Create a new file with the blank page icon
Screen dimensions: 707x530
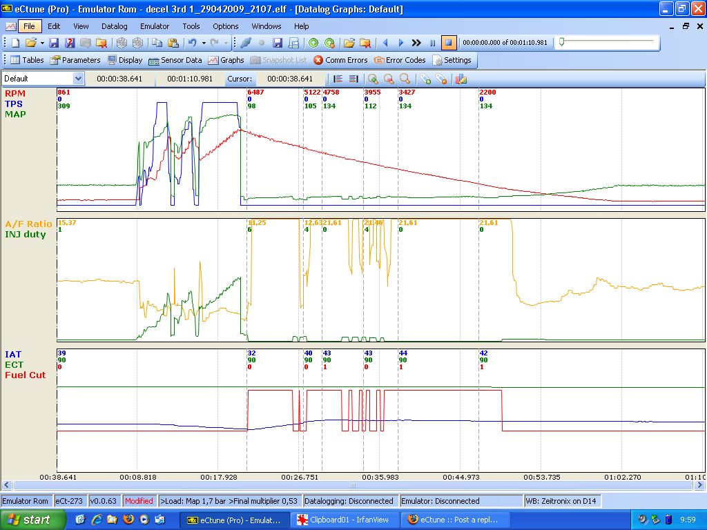[15, 43]
